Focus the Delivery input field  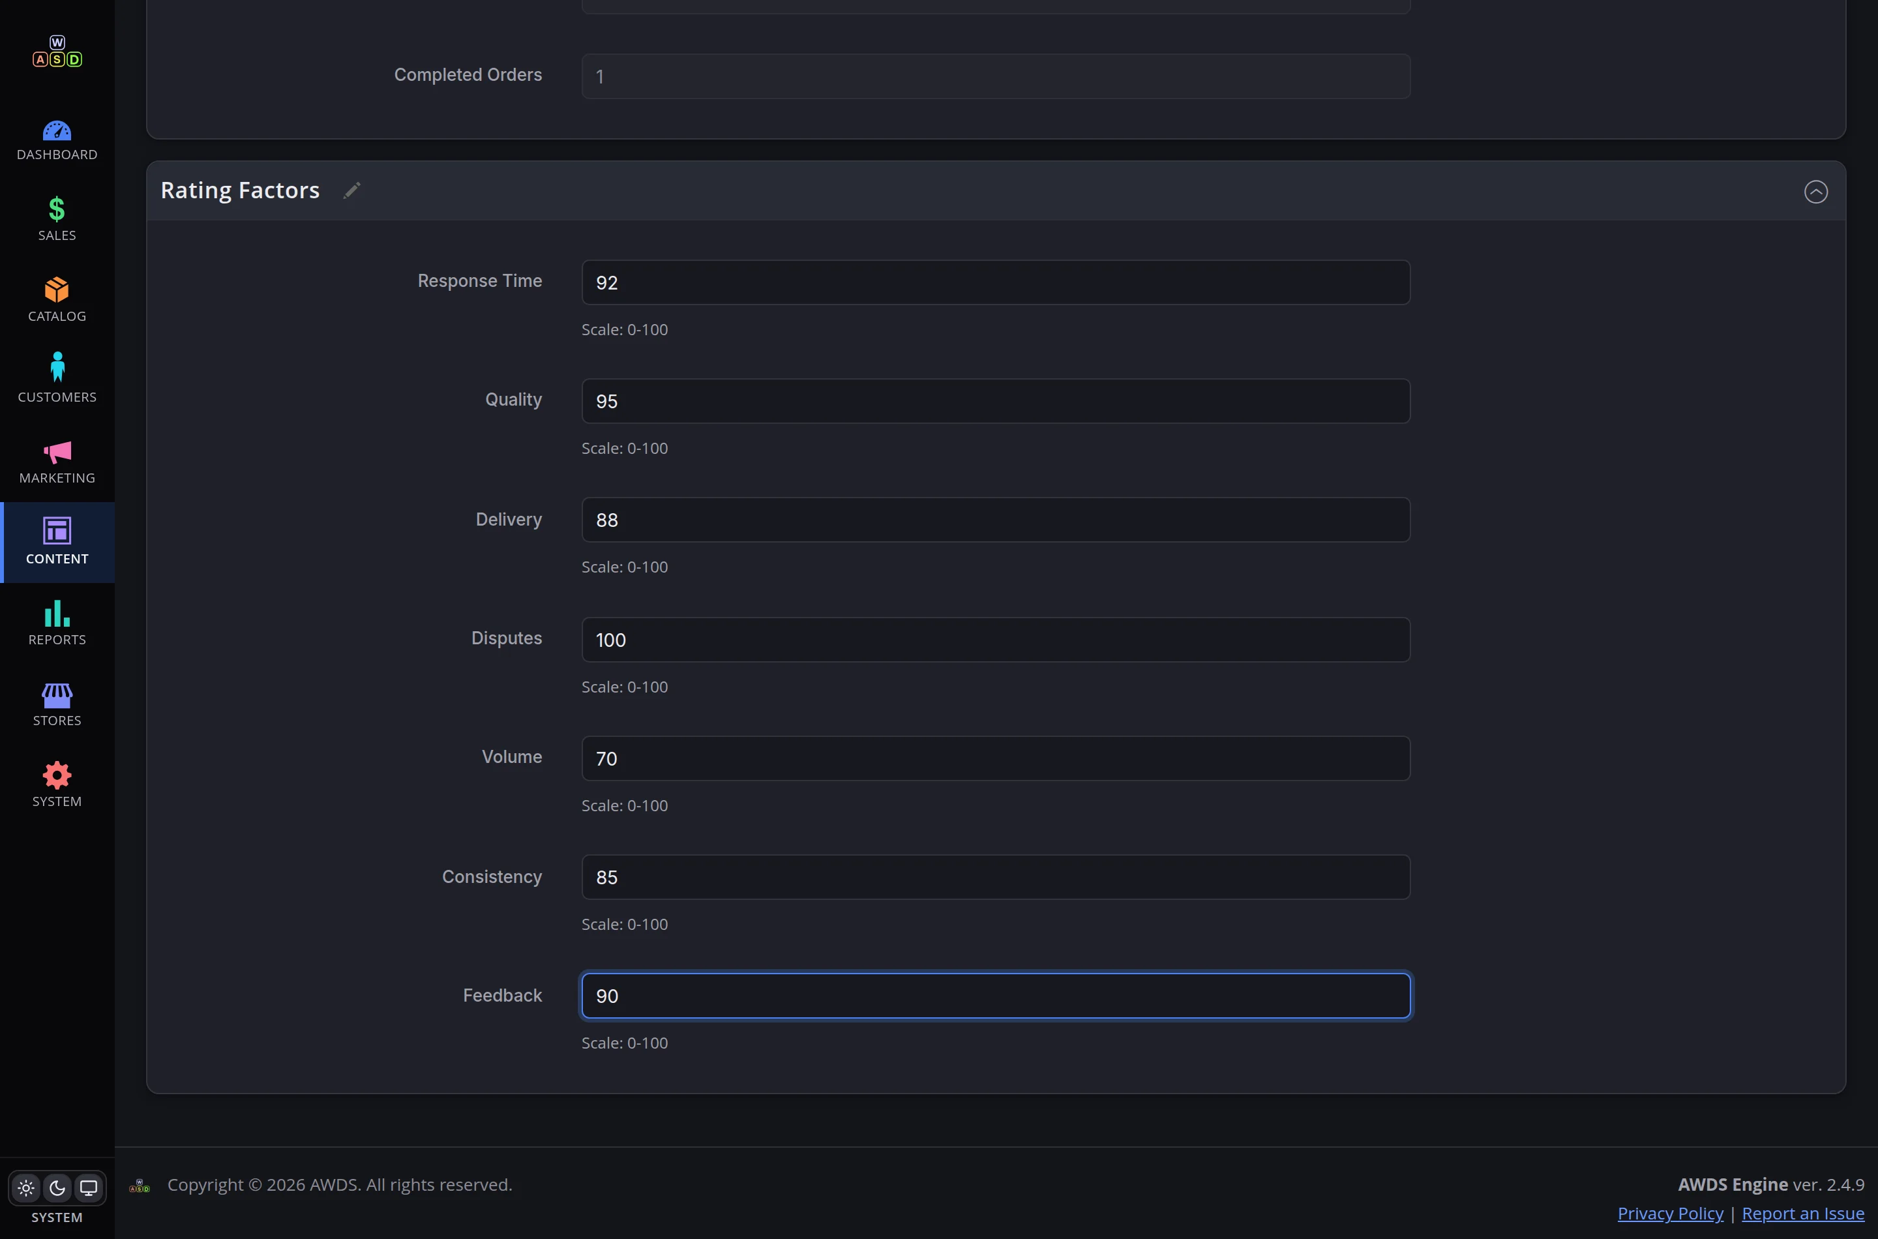pyautogui.click(x=996, y=520)
